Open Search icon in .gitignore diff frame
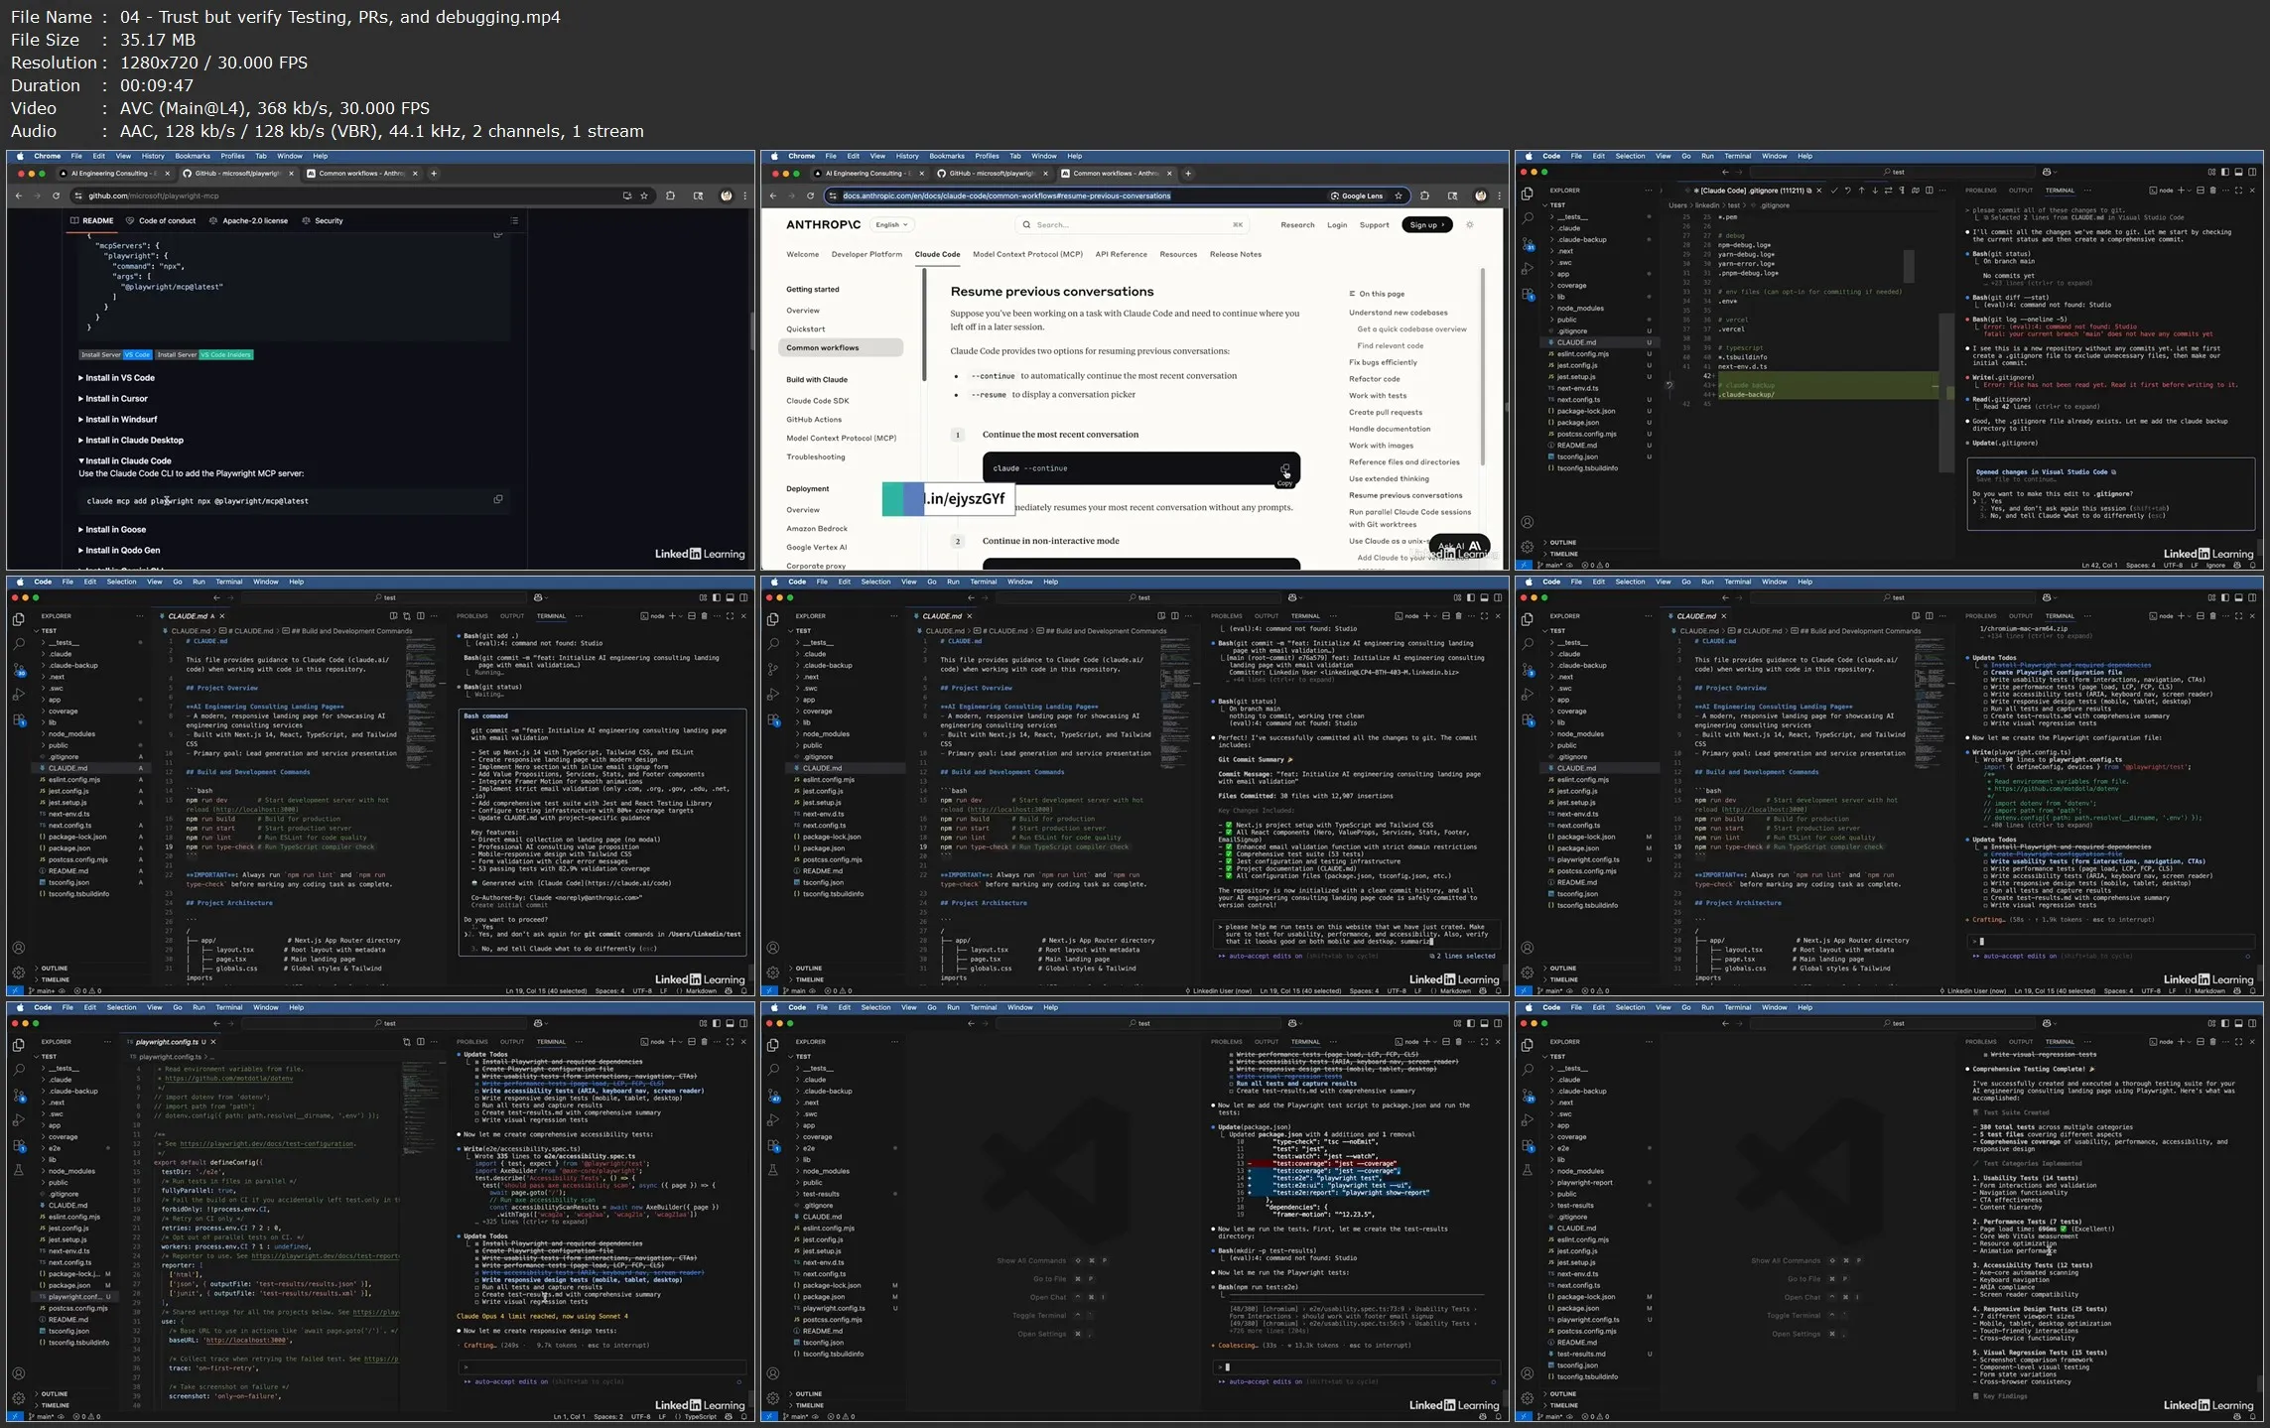The width and height of the screenshot is (2270, 1428). click(1527, 217)
